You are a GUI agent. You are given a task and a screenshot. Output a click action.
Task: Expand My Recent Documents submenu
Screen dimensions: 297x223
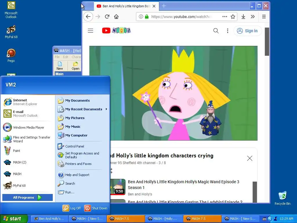(83, 109)
